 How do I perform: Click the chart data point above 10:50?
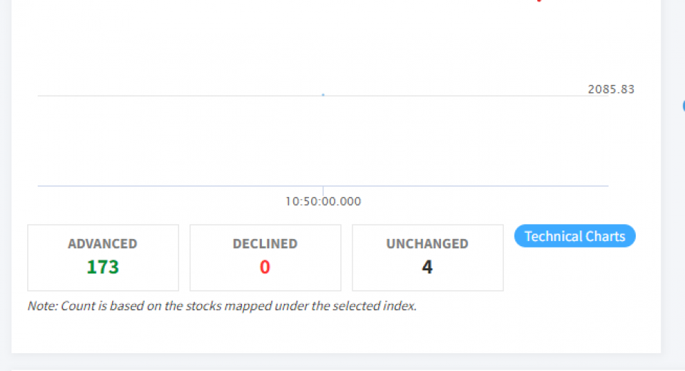[323, 94]
